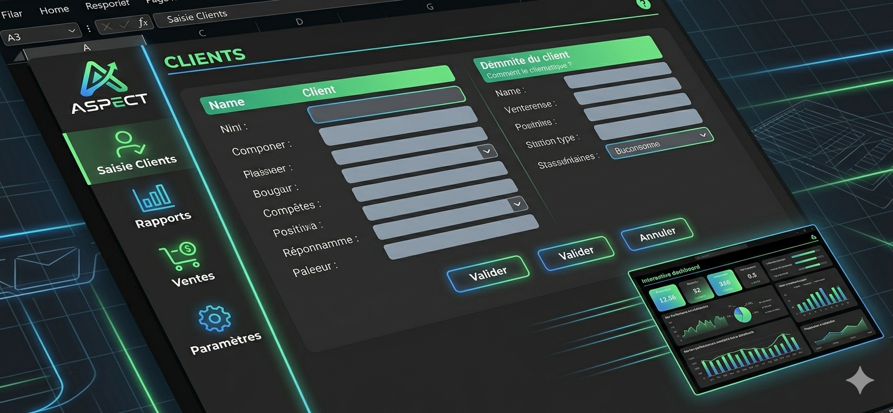Viewport: 893px width, 413px height.
Task: Open the Home menu
Action: [x=54, y=9]
